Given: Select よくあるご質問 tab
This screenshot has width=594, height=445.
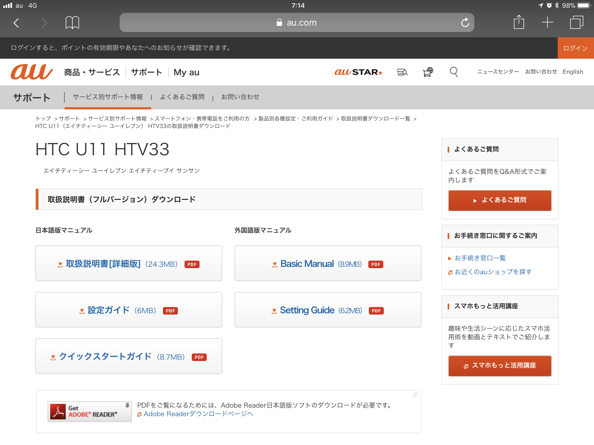Looking at the screenshot, I should pos(182,97).
